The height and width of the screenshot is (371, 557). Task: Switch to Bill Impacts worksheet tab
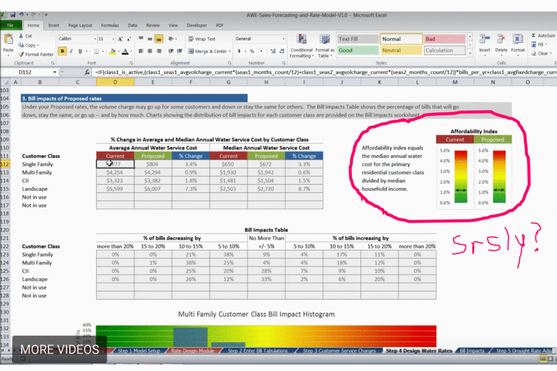click(x=472, y=351)
